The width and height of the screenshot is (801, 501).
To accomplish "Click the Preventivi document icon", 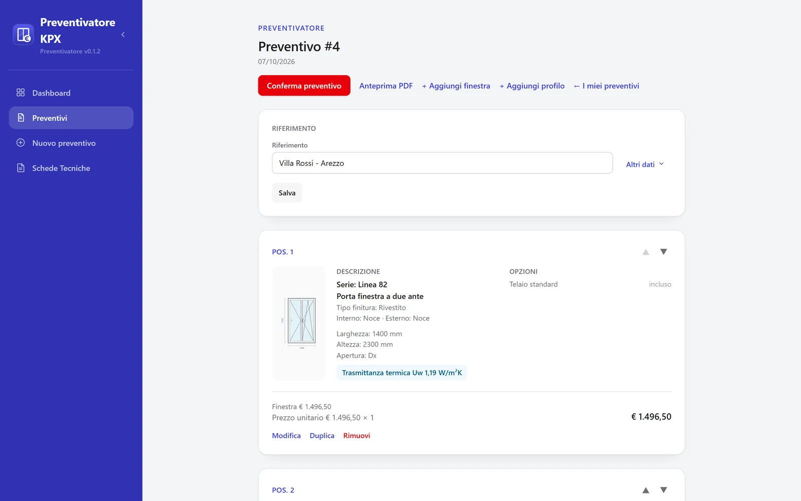I will (21, 118).
